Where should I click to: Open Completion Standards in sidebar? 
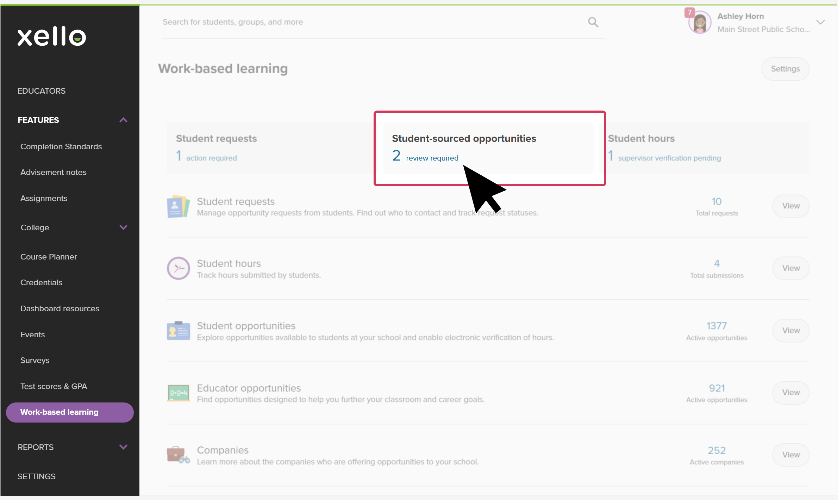tap(61, 146)
